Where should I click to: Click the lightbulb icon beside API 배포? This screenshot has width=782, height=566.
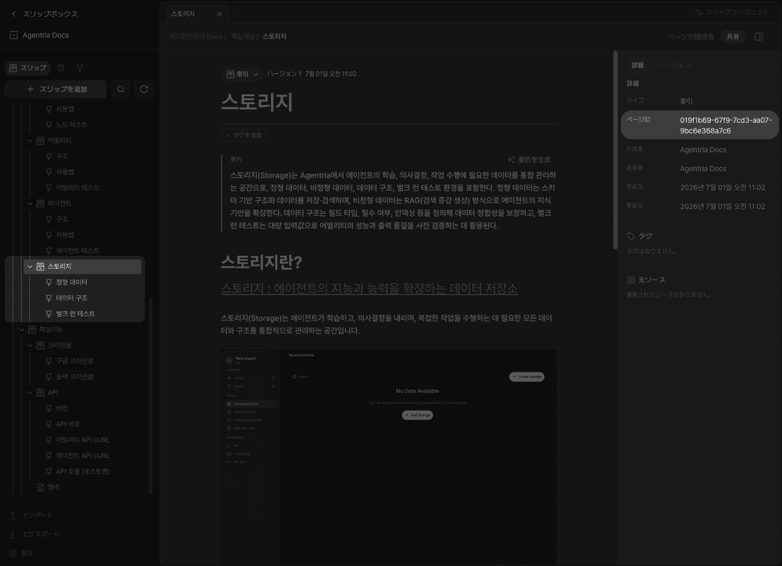point(49,424)
